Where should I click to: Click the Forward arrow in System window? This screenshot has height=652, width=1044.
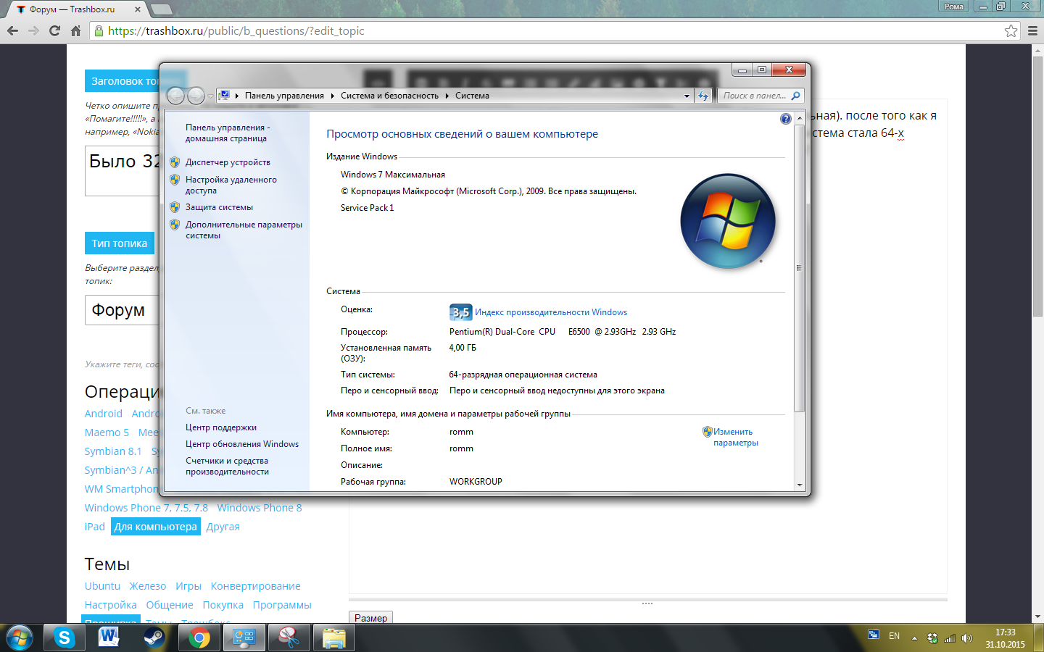click(x=196, y=96)
